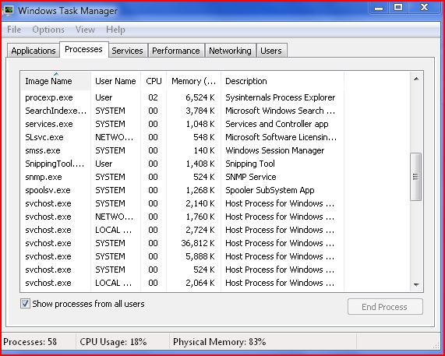Click the scrollbar up arrow
This screenshot has height=356, width=445.
(x=416, y=79)
